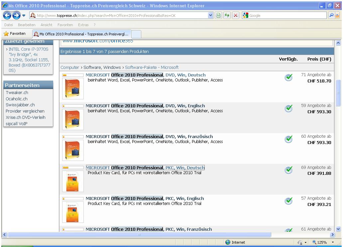Viewport: 343px width, 247px height.
Task: Open the Software-Pakete - Microsoft breadcrumb link
Action: (x=152, y=67)
